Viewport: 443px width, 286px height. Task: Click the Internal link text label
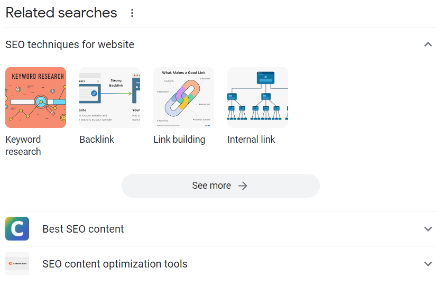(x=251, y=140)
